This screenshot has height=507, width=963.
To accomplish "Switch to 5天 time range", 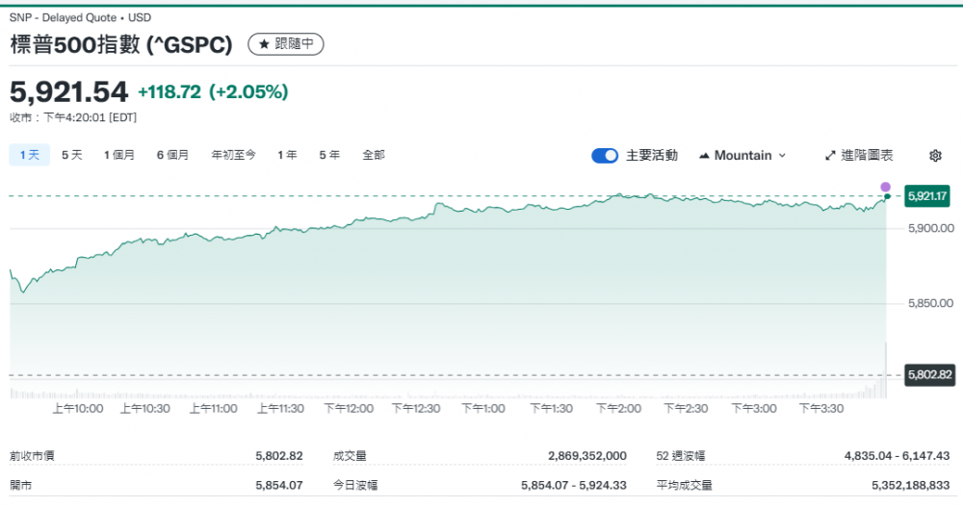I will pos(72,155).
